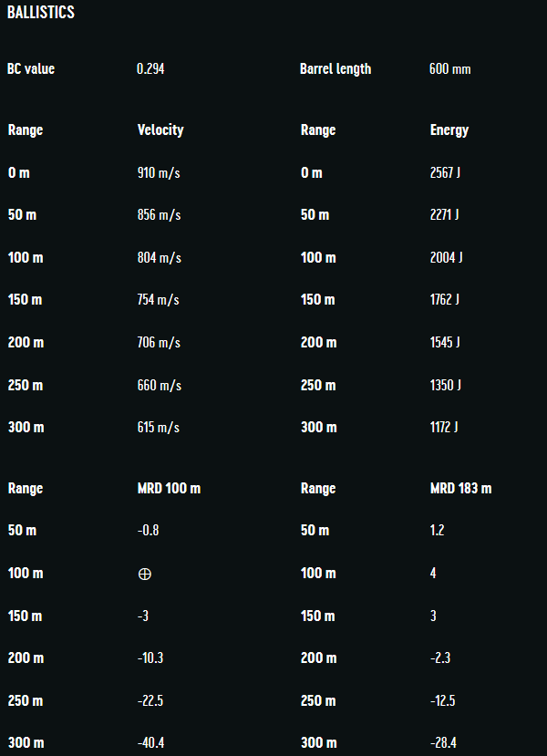Select the MRD 100 m column header

(169, 489)
